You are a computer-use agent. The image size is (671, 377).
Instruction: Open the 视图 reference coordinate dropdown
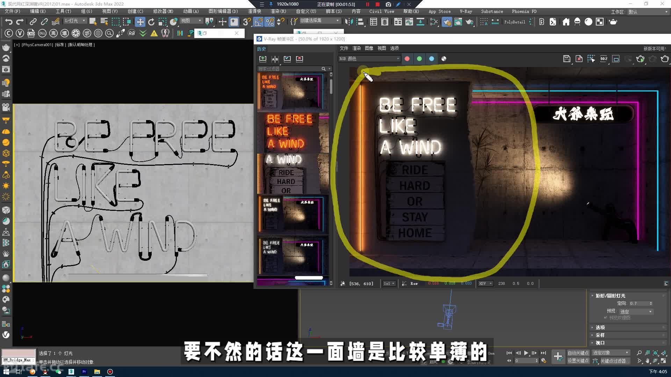click(191, 21)
